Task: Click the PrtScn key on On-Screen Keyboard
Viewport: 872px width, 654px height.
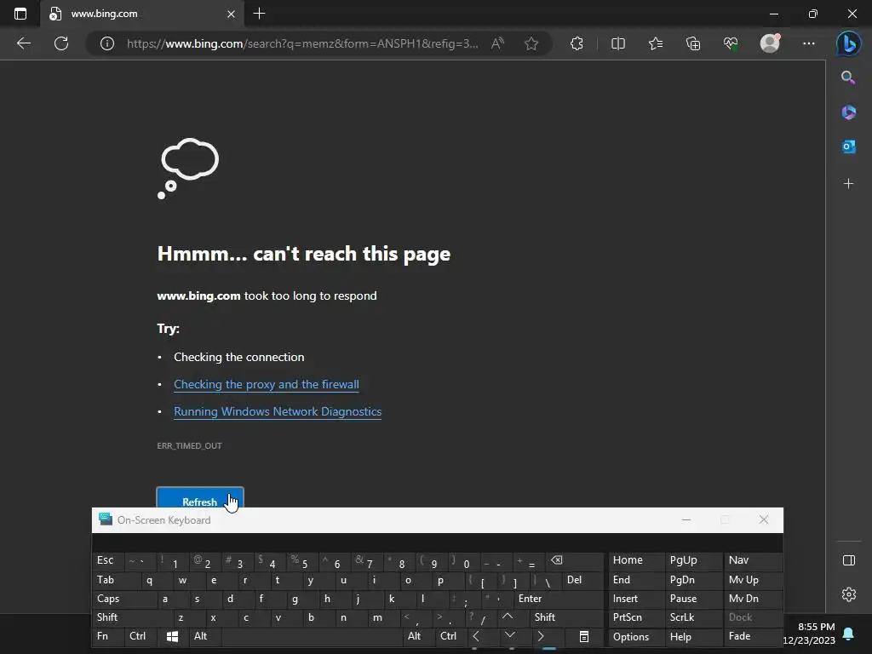Action: click(x=635, y=617)
